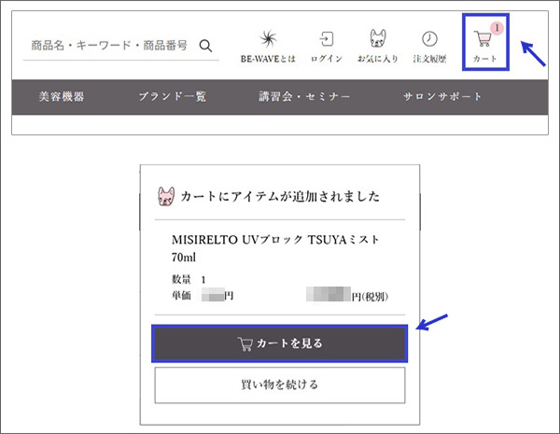
Task: Click the カートを見る button
Action: point(280,343)
